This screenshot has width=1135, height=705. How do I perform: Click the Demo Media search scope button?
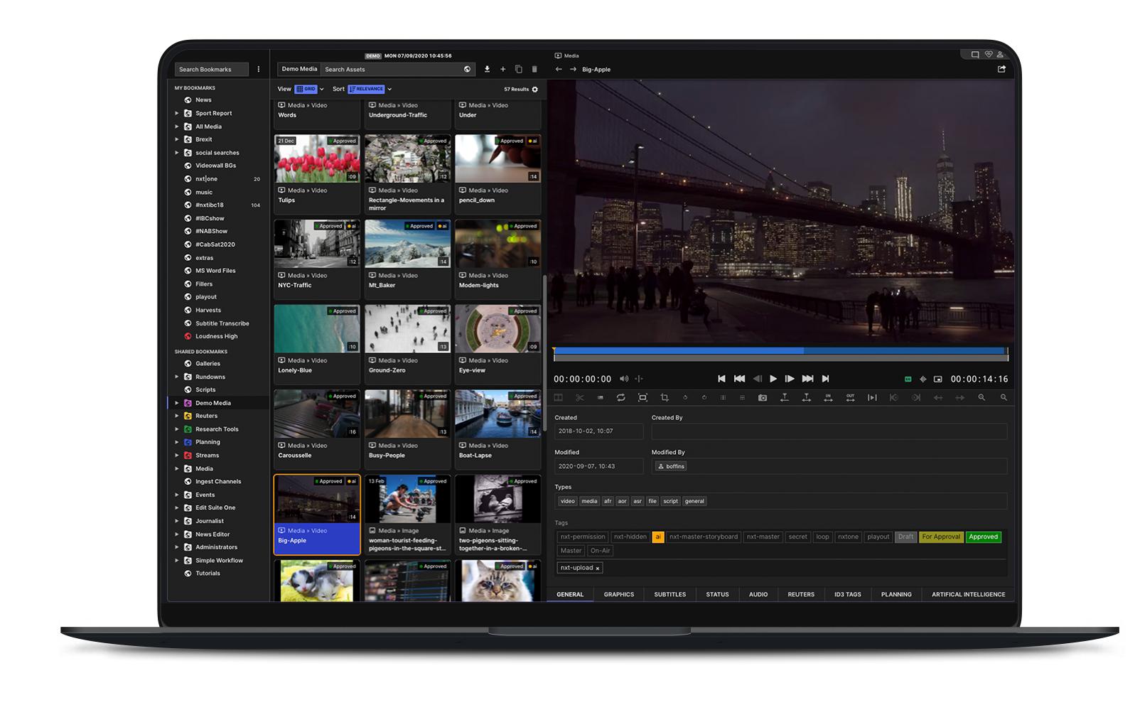pos(299,69)
